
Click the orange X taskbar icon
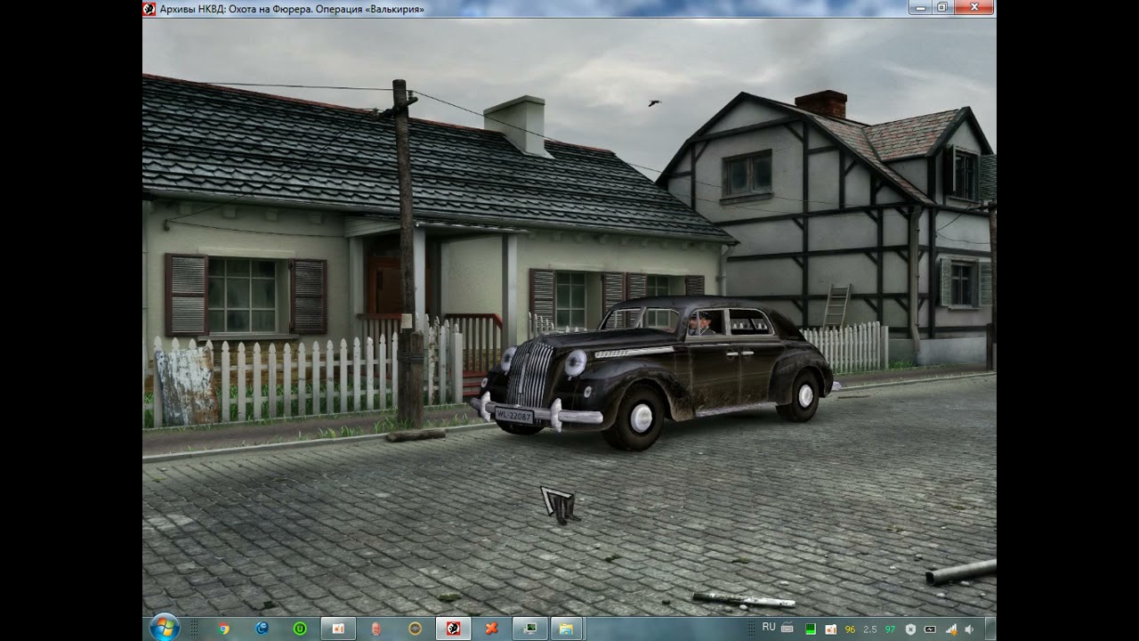(491, 629)
